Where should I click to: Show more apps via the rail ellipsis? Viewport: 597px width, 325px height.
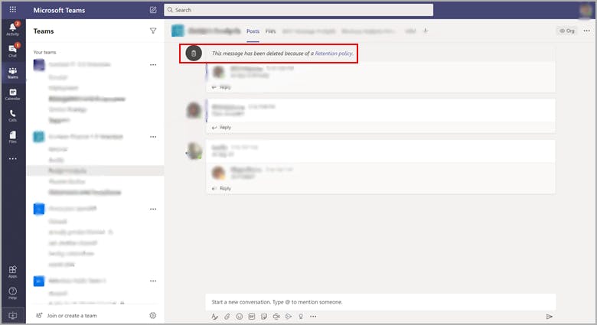(x=12, y=159)
